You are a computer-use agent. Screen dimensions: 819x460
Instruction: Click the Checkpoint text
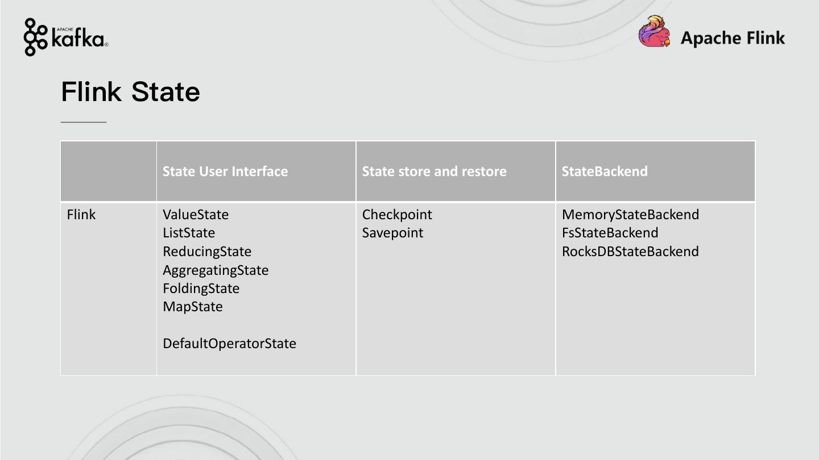(x=397, y=215)
